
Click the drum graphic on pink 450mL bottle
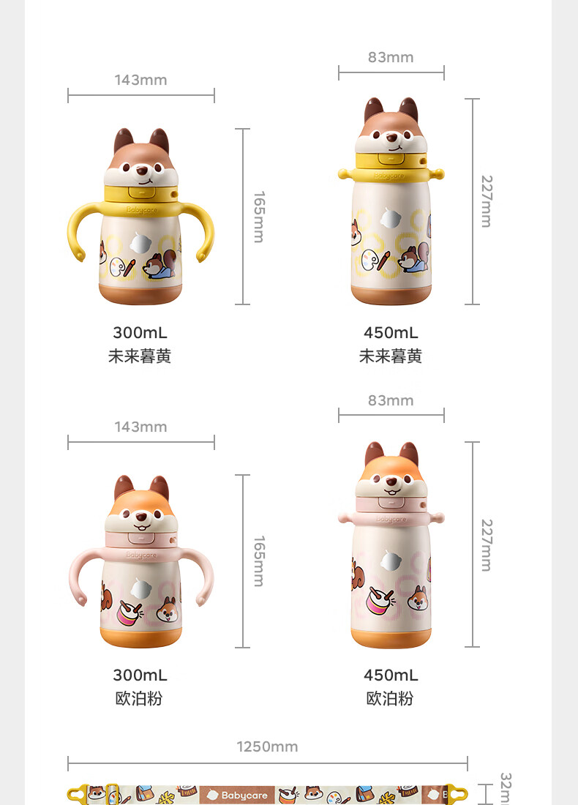(x=380, y=601)
